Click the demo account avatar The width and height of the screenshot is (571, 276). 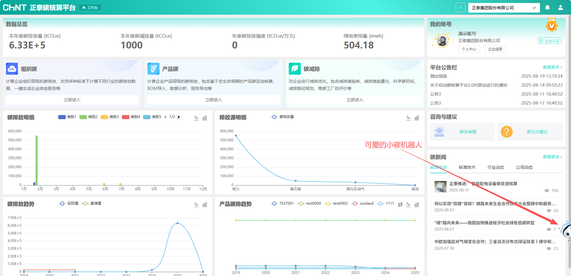point(442,41)
